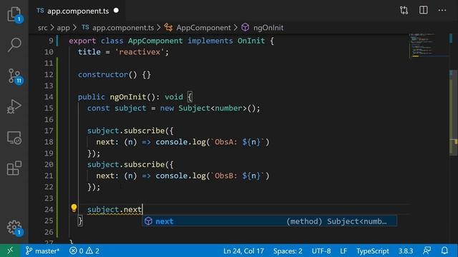Click the constructor keyword on line 12
This screenshot has width=458, height=257.
(103, 74)
